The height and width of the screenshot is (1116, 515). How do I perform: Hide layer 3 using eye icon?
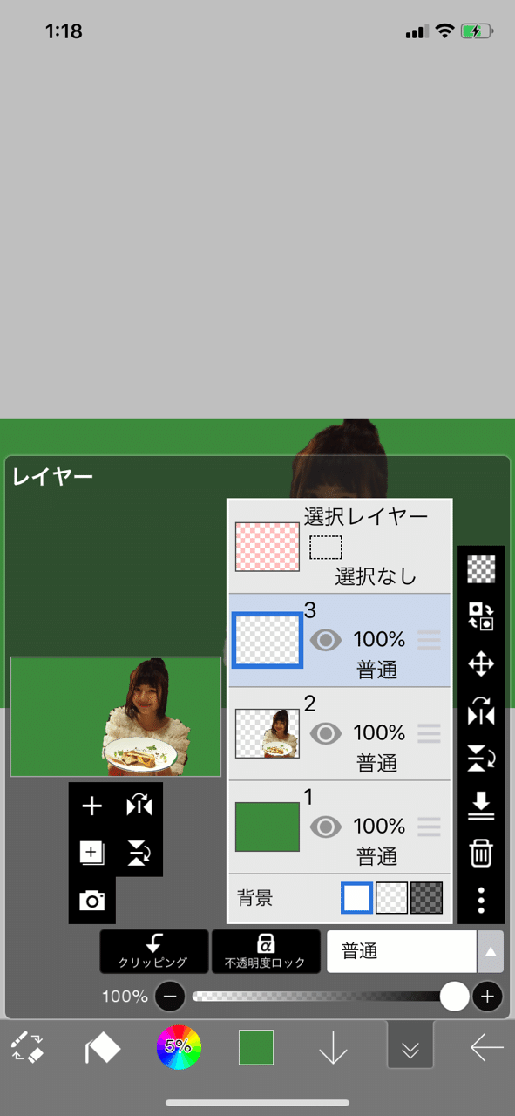pyautogui.click(x=326, y=640)
